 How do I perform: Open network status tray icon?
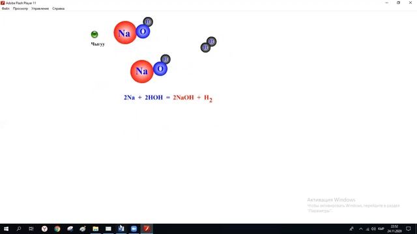[367, 229]
